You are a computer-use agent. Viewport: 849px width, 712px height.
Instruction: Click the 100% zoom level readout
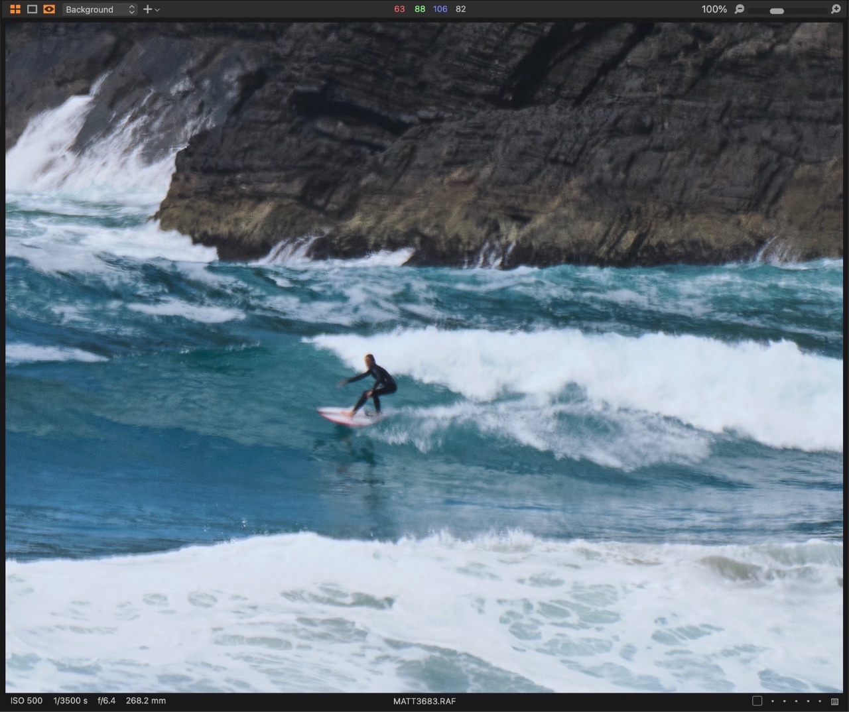[x=714, y=9]
